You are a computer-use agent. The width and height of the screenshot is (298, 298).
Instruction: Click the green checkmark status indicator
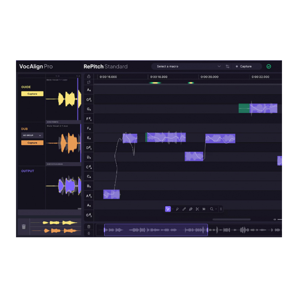pyautogui.click(x=269, y=66)
